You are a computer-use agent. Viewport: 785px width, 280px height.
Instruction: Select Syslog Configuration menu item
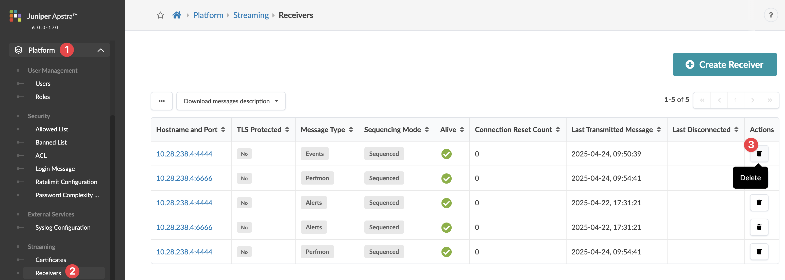click(x=63, y=227)
